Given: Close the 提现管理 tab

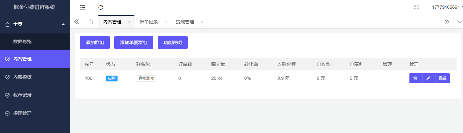Looking at the screenshot, I should click(202, 22).
